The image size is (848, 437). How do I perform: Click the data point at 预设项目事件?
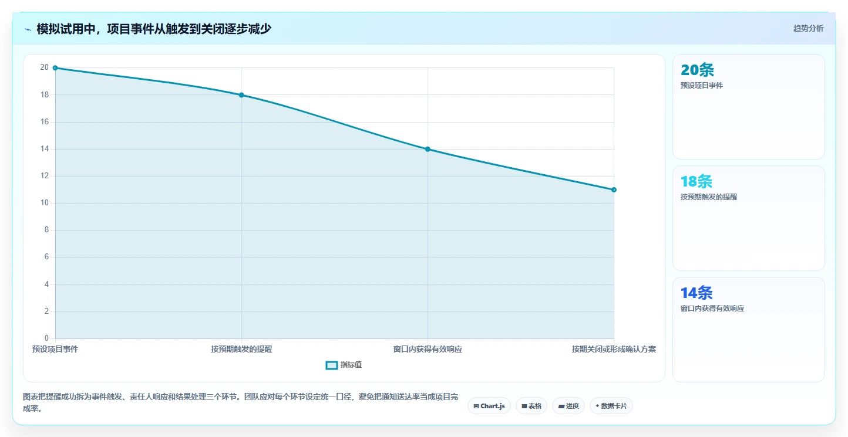[55, 68]
